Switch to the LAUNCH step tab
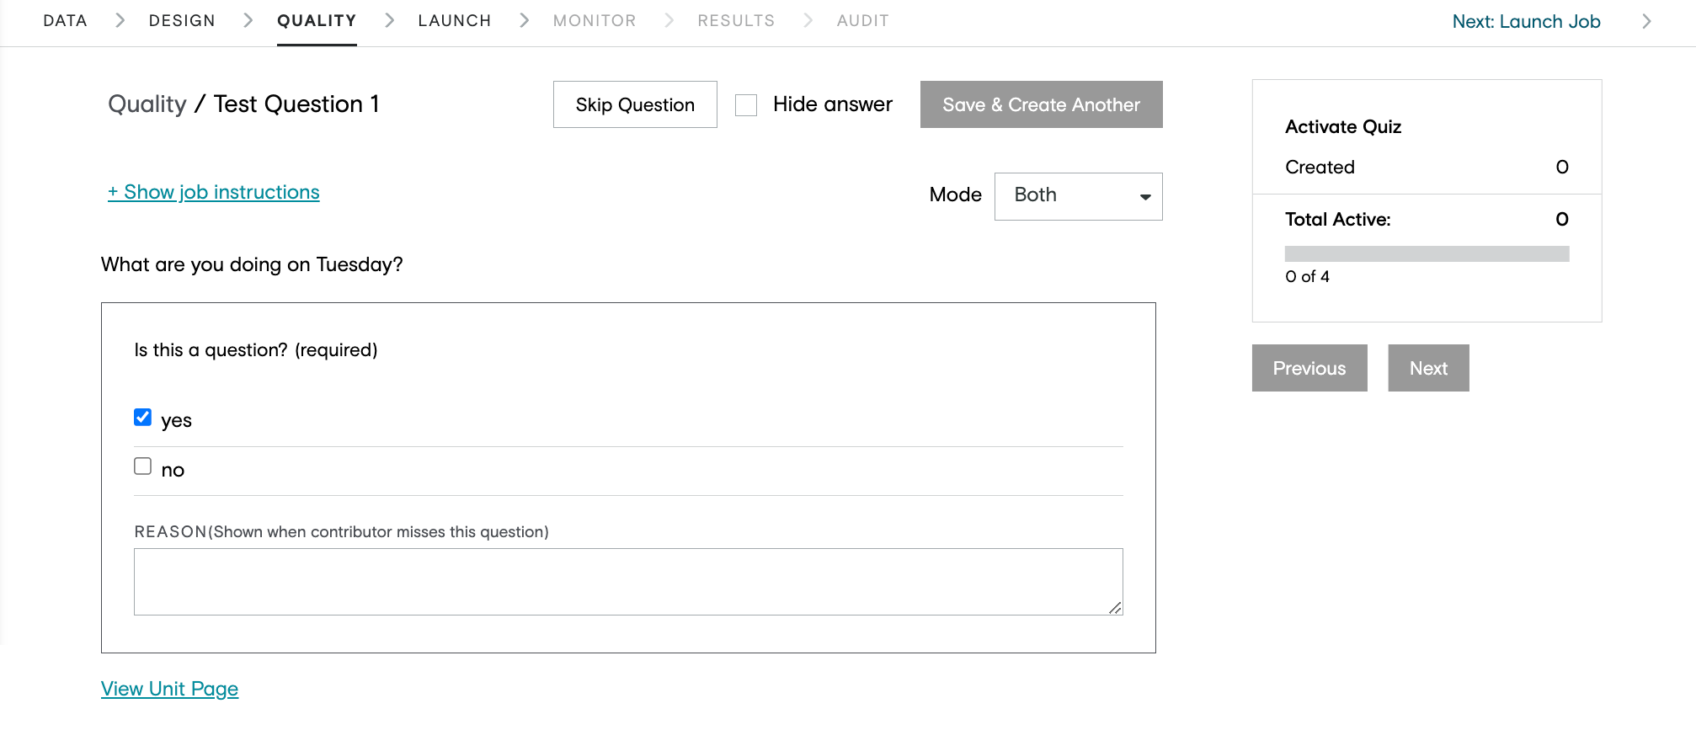This screenshot has height=746, width=1696. pos(455,21)
